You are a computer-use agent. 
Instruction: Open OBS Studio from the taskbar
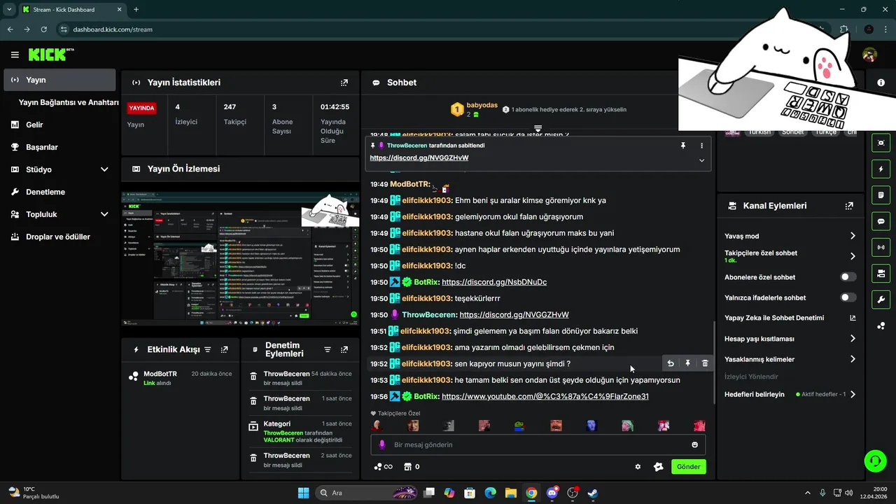click(572, 493)
